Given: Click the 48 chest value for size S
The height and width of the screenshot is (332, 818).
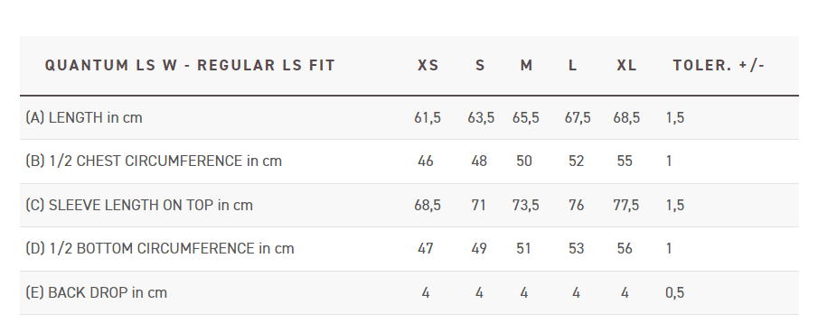Looking at the screenshot, I should 479,161.
